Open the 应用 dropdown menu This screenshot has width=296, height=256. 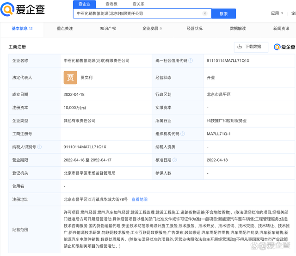click(277, 13)
